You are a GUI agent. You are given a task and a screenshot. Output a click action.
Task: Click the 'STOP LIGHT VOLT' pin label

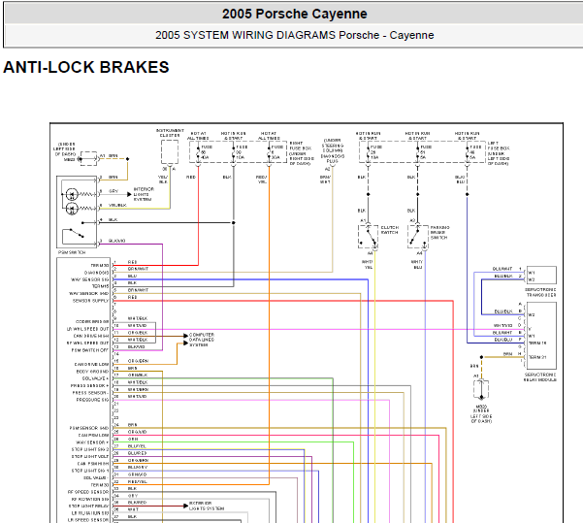[x=90, y=456]
